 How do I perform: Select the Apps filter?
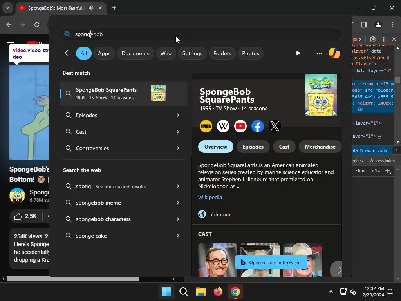(x=104, y=53)
